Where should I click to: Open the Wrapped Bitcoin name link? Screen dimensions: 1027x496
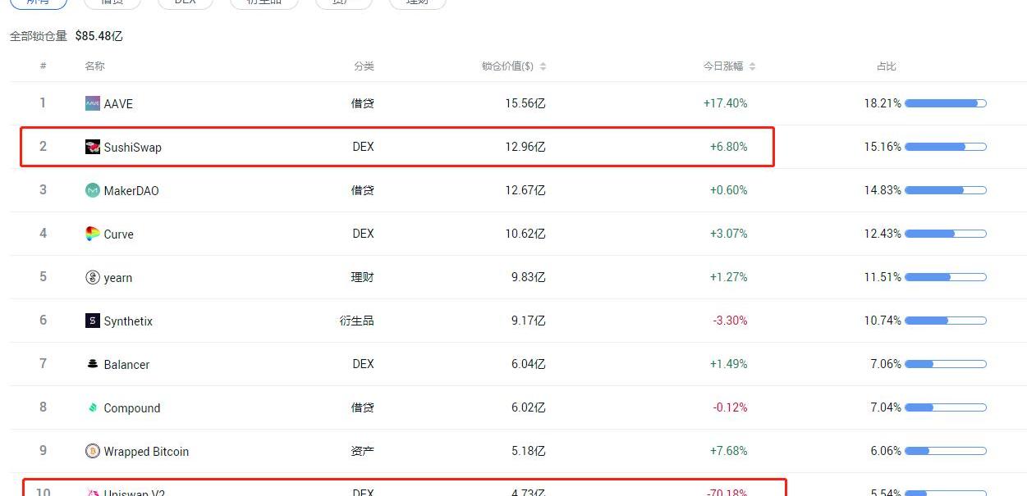[146, 452]
